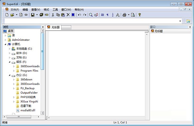The width and height of the screenshot is (194, 126).
Task: Click into the address bar input field
Action: [x=92, y=21]
